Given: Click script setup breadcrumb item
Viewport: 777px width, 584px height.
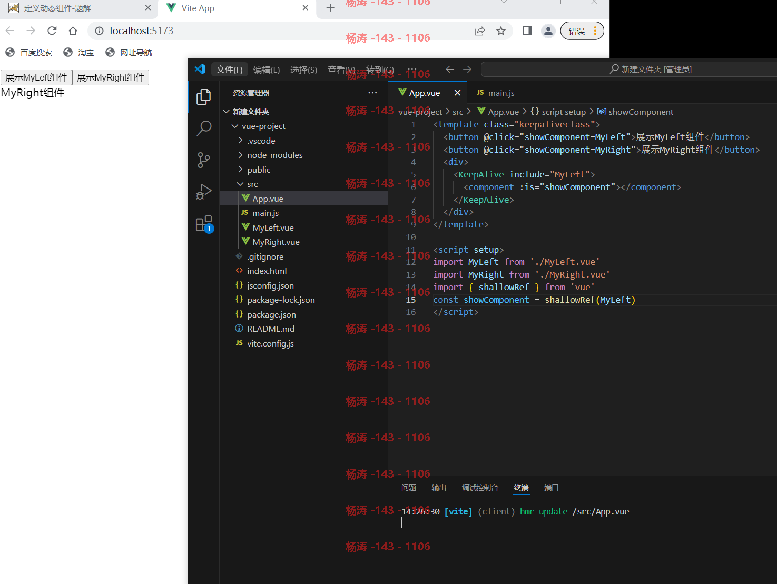Looking at the screenshot, I should coord(558,112).
